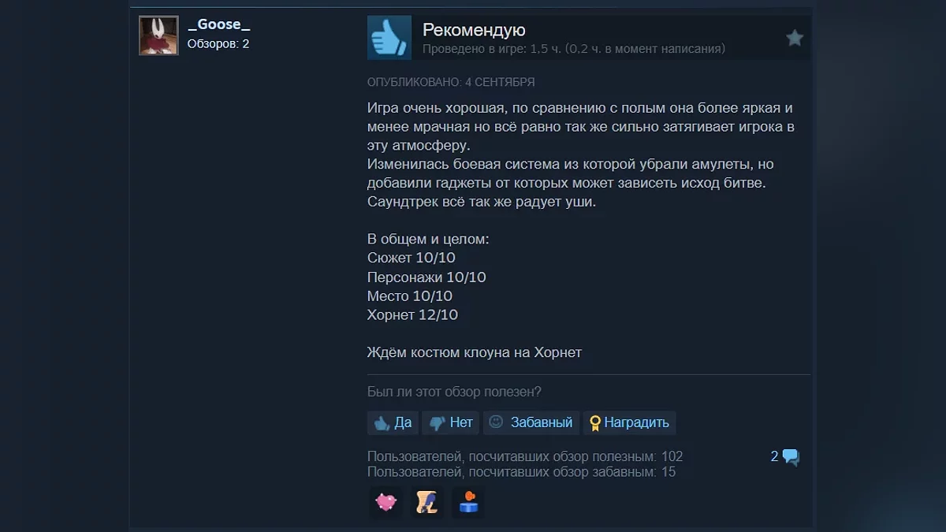946x532 pixels.
Task: Click the line counting 15 funny votes
Action: point(521,472)
